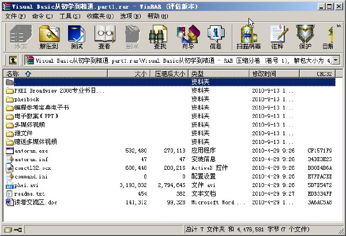
Task: Open the Tools (工具) menu
Action: point(70,16)
